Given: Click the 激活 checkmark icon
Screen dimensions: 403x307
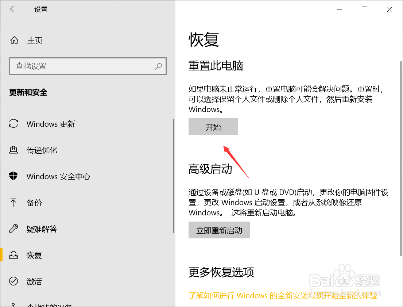Looking at the screenshot, I should (13, 281).
